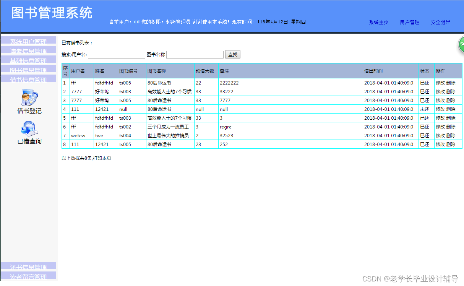
Task: Open 还书信息管理 at the bottom sidebar
Action: click(29, 267)
